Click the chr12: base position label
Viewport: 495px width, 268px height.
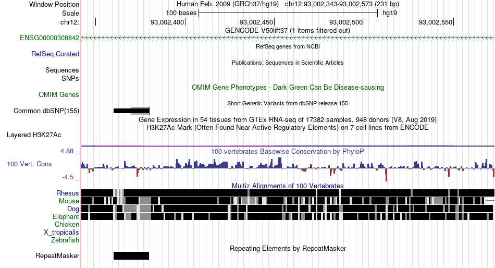tap(70, 22)
